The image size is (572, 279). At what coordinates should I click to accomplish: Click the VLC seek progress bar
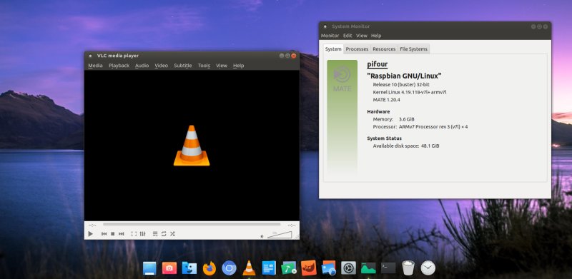(x=192, y=225)
